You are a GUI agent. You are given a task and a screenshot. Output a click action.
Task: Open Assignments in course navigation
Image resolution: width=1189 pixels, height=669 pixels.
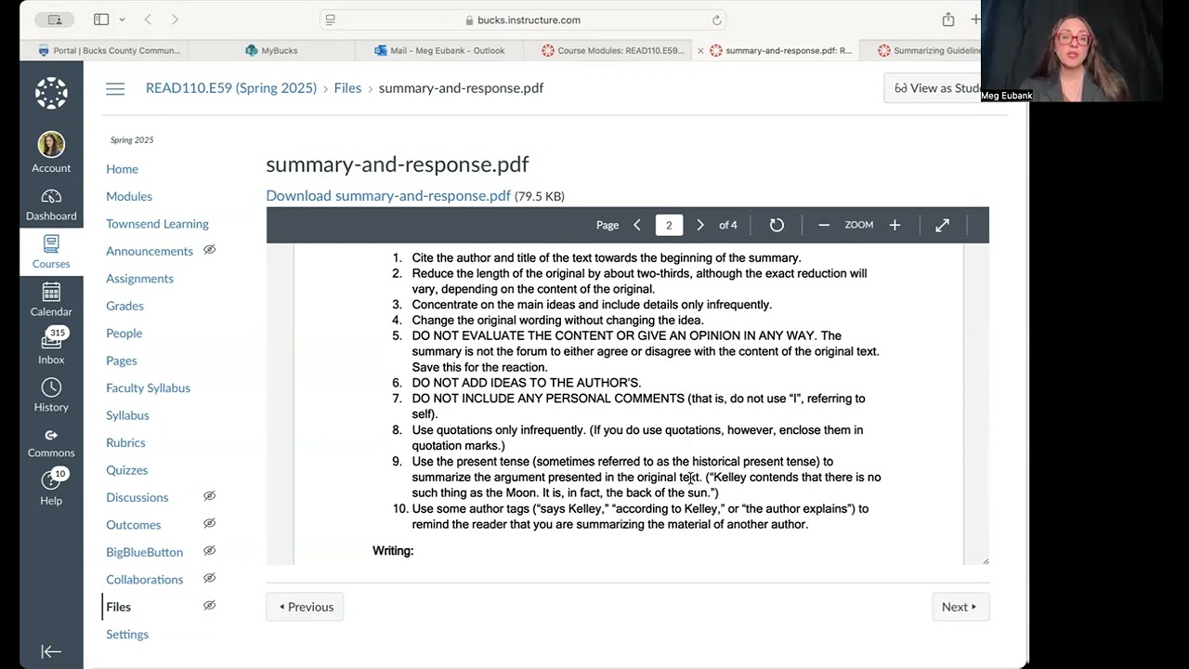tap(139, 279)
